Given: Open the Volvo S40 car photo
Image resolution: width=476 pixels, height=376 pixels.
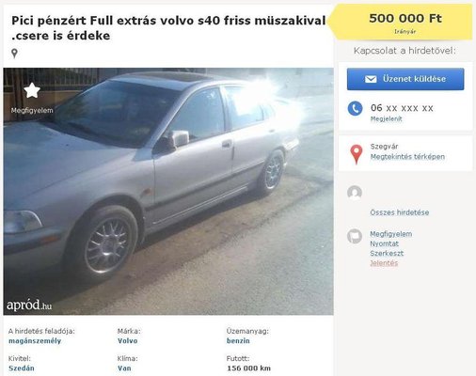Looking at the screenshot, I should [168, 191].
